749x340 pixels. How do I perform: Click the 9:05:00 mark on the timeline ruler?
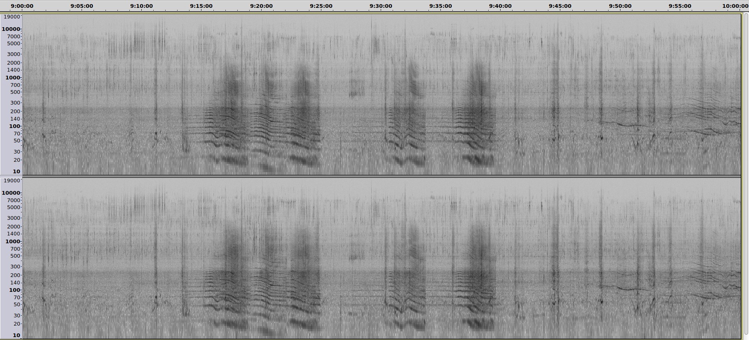click(82, 6)
